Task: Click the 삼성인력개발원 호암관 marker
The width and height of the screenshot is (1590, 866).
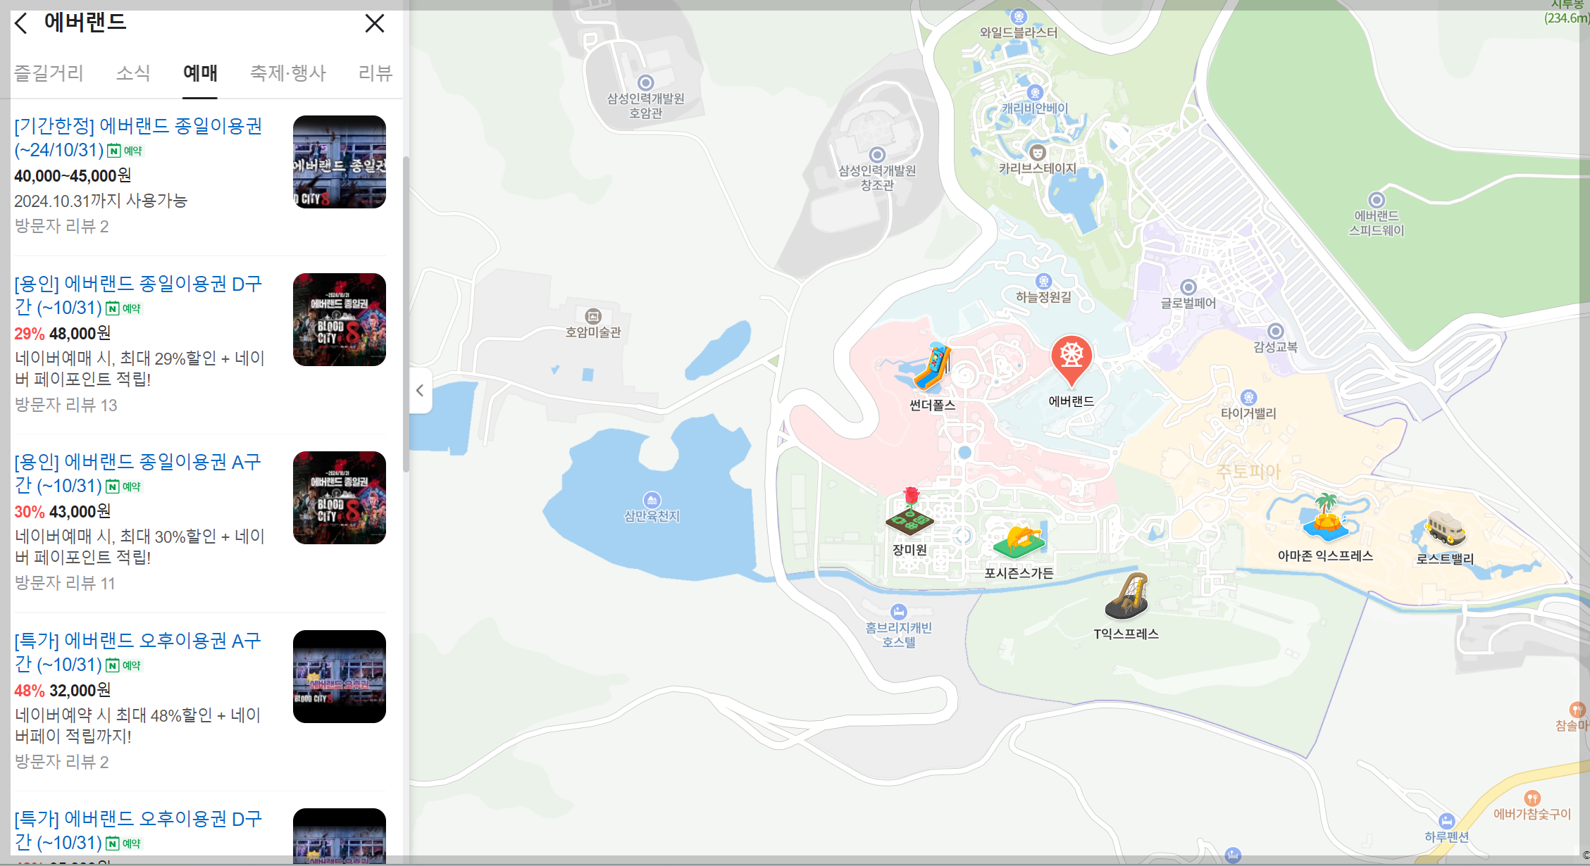Action: 645,83
